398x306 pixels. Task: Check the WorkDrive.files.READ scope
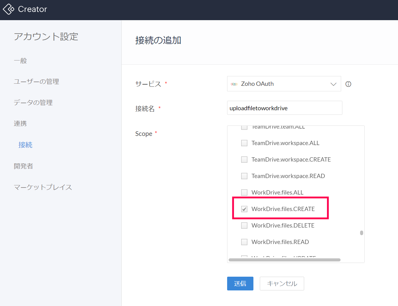click(x=244, y=242)
